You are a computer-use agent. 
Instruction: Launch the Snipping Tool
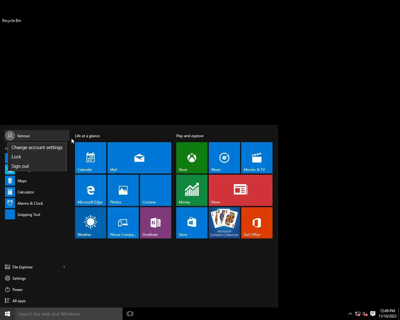click(37, 215)
